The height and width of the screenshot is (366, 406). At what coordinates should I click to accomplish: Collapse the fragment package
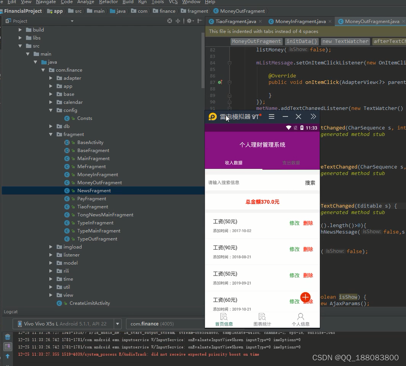click(x=51, y=134)
